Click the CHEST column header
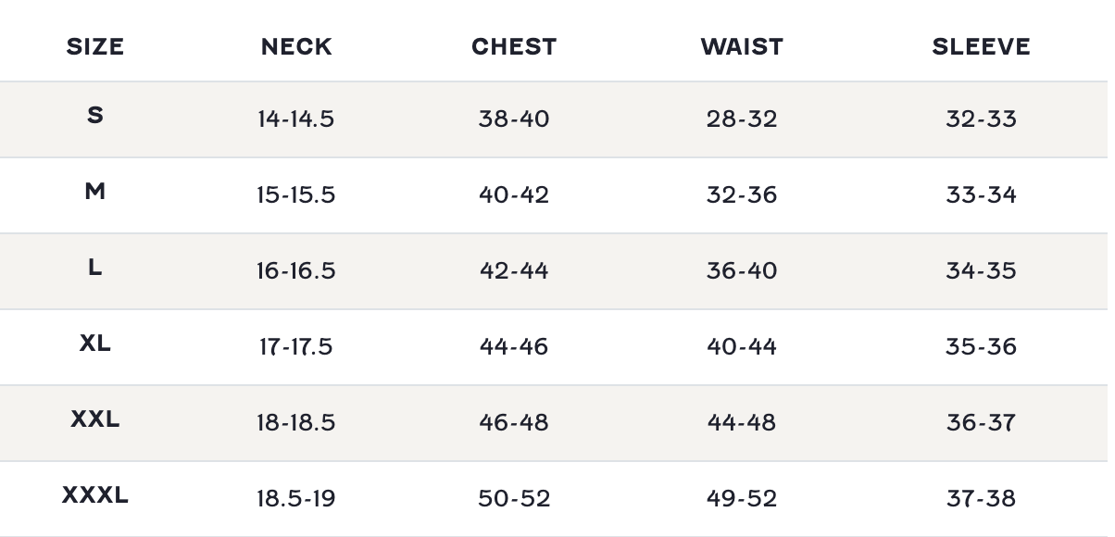Screen dimensions: 1115x537 [514, 46]
